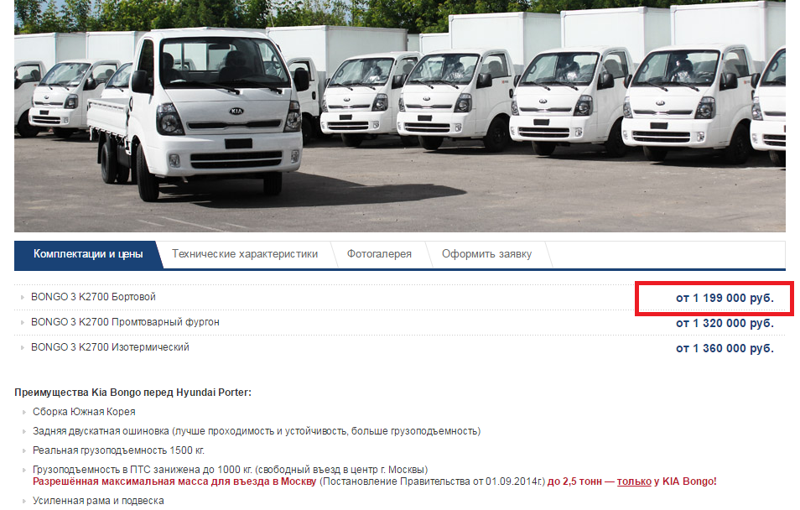Click the arrow beside BONGO 3 K2700 Бортовой
800x510 pixels.
23,297
